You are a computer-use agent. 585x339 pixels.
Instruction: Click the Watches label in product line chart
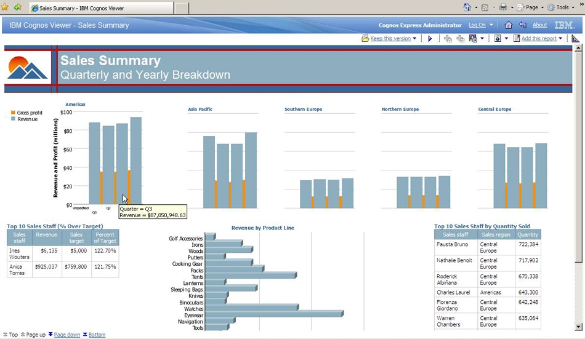click(x=193, y=309)
